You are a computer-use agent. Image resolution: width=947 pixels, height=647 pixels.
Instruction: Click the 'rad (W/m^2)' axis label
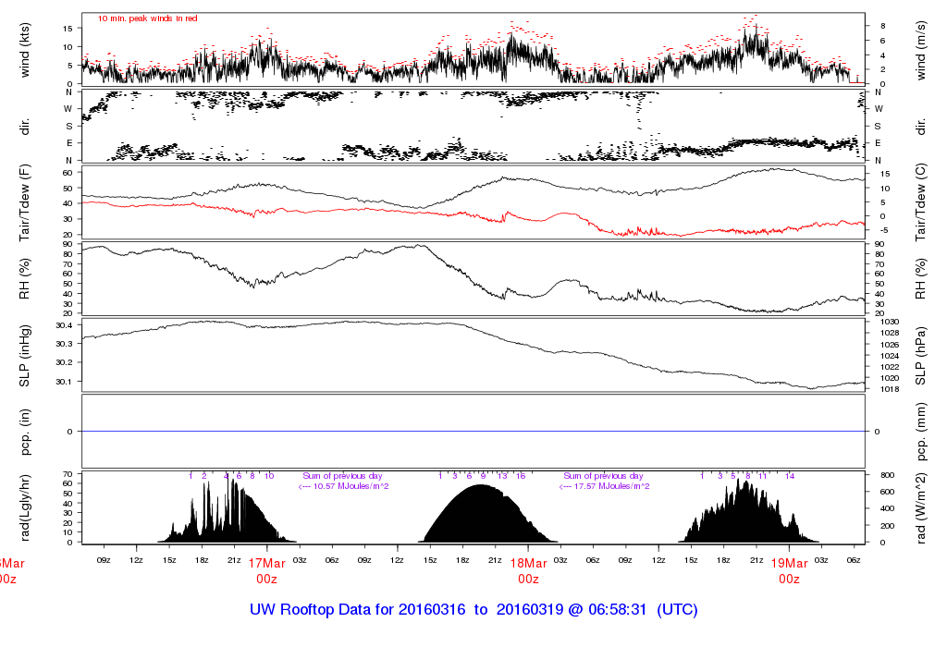pyautogui.click(x=921, y=507)
